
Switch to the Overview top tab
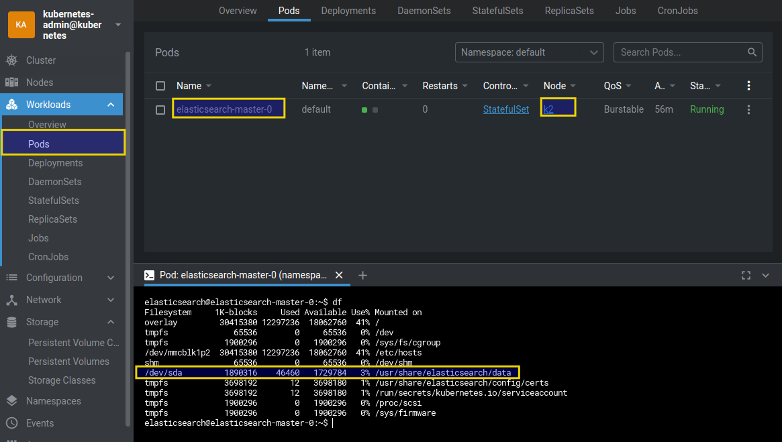[238, 11]
